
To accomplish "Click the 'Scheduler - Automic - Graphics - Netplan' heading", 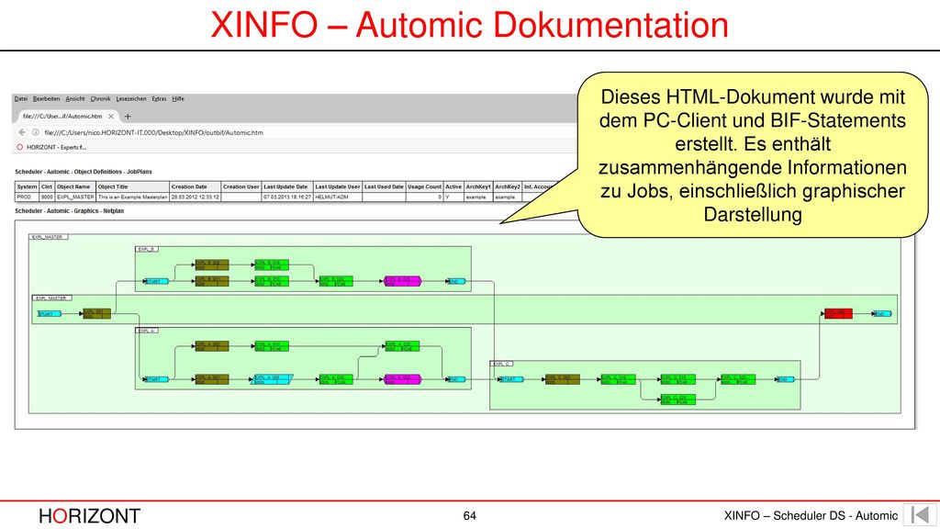I will point(69,211).
